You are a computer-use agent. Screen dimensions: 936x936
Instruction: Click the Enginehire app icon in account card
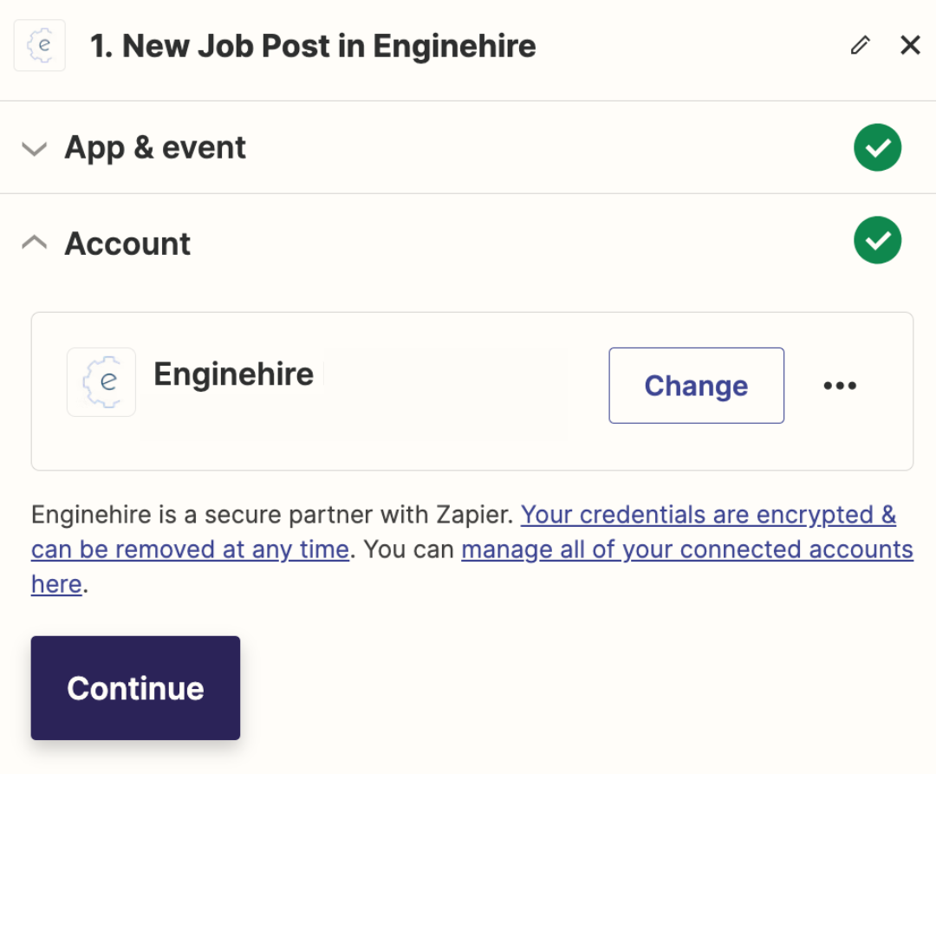click(x=101, y=382)
